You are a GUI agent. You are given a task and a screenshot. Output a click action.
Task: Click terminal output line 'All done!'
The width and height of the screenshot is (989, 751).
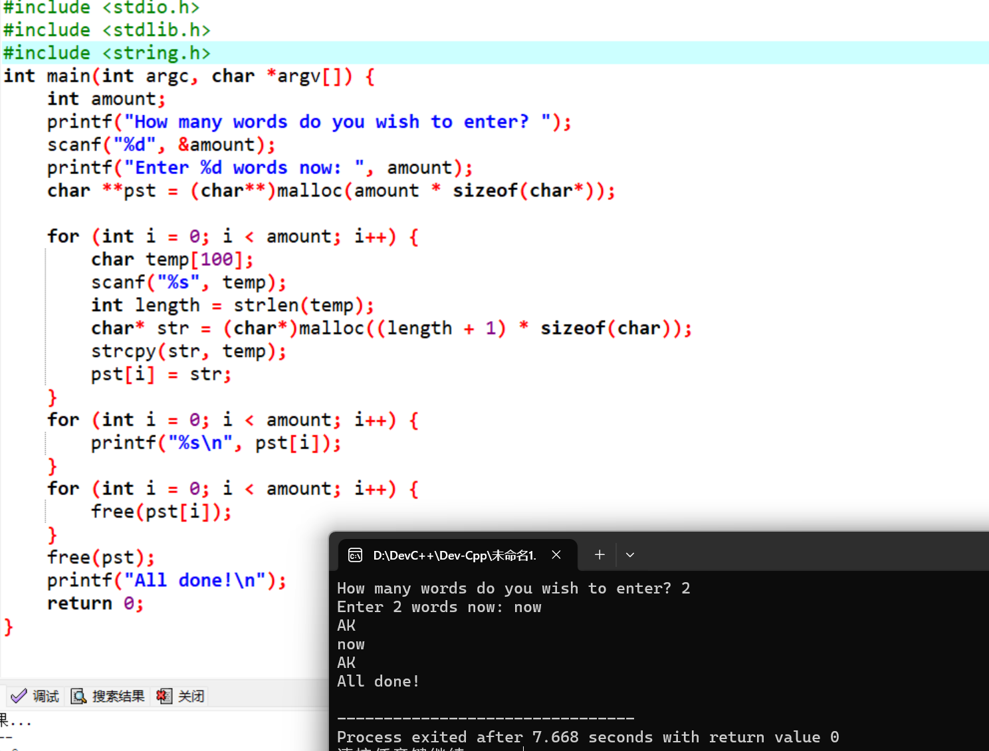coord(378,681)
